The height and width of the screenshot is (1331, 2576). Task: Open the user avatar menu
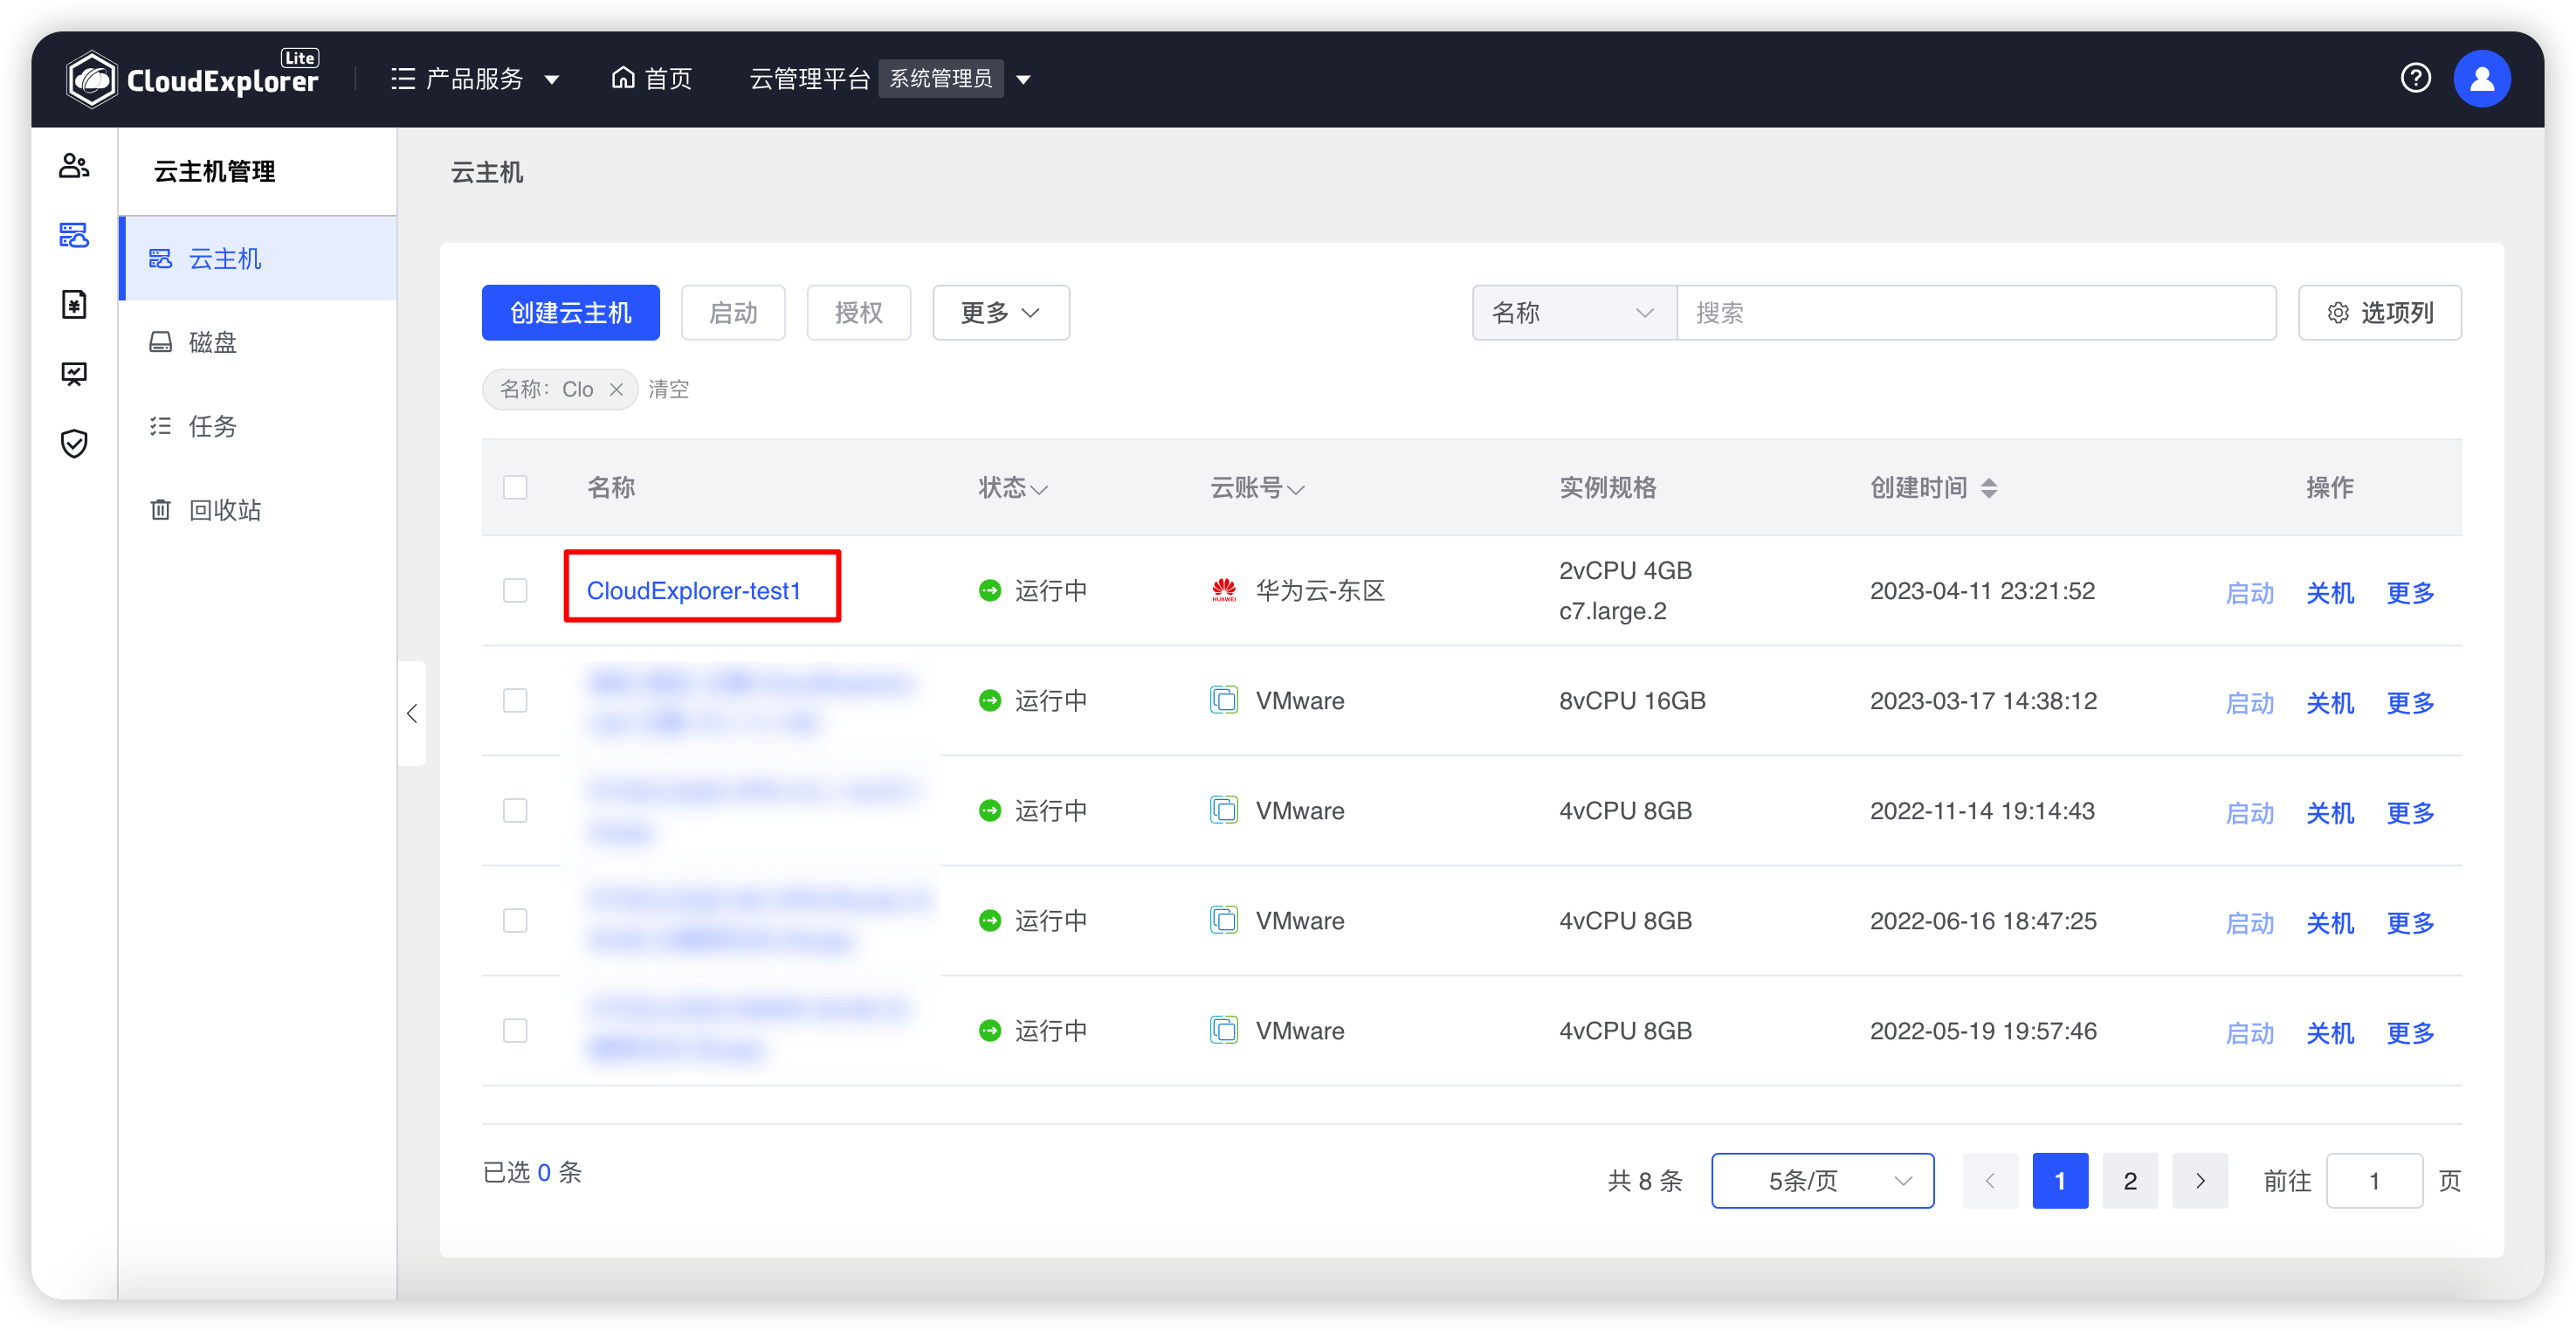click(x=2481, y=78)
